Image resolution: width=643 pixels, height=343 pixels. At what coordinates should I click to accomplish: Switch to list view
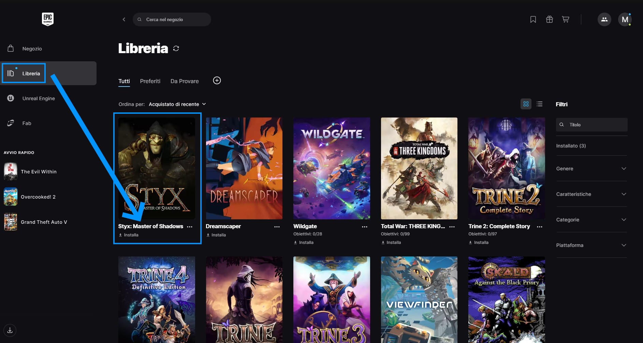tap(539, 104)
